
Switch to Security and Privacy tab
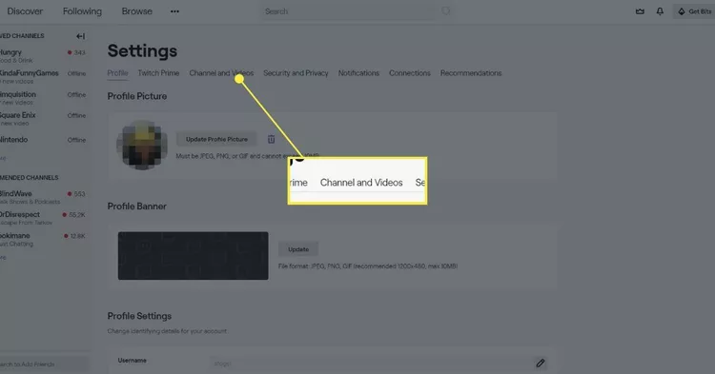pyautogui.click(x=296, y=73)
